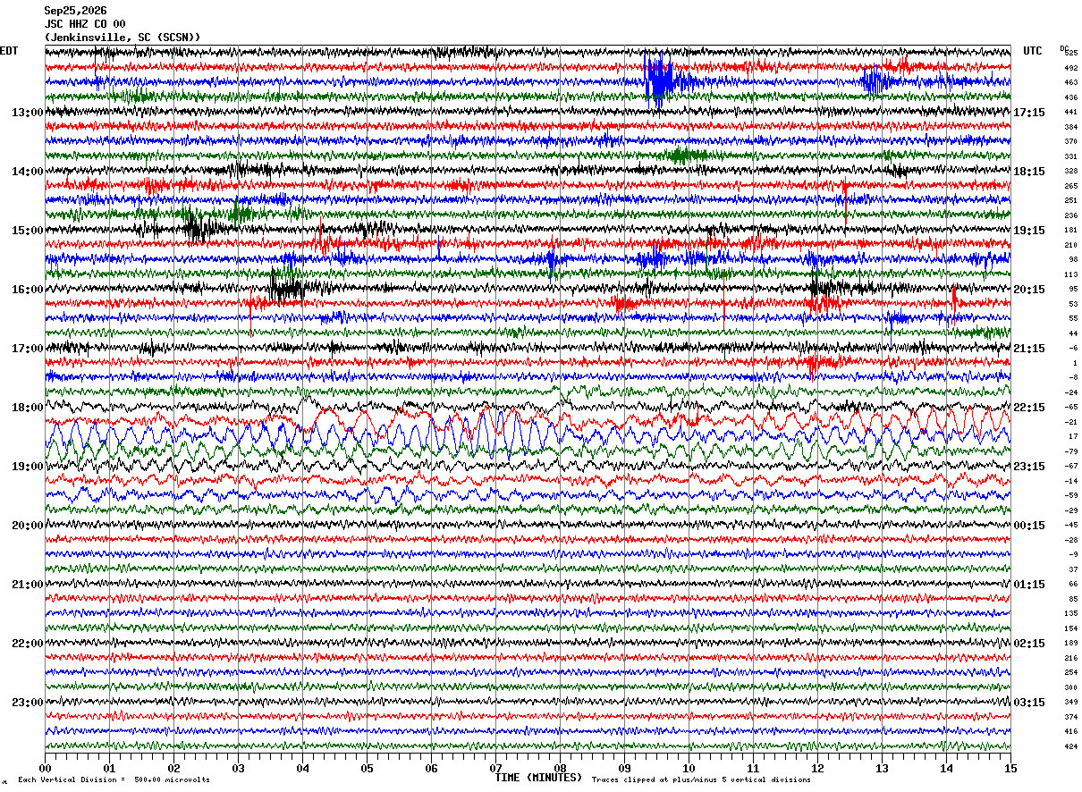The image size is (1082, 792).
Task: Select the UTC timezone label
Action: point(1033,51)
